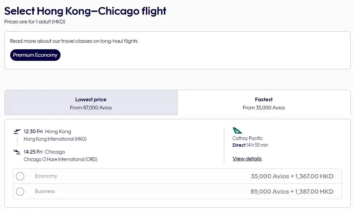Click the Direct 14 h 55 min duration
This screenshot has width=353, height=209.
pos(250,145)
